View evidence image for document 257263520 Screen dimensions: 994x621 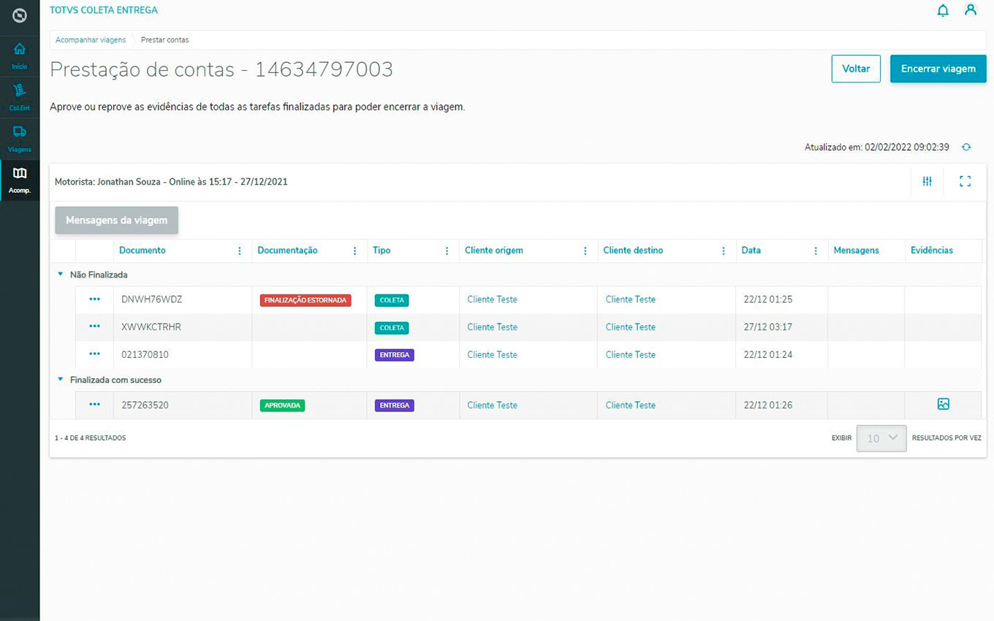point(944,404)
